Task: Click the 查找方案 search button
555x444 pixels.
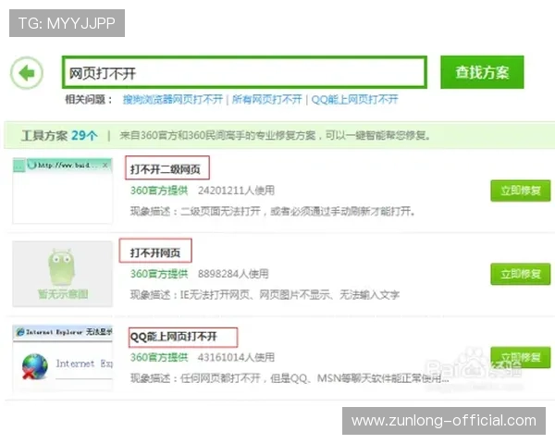Action: pos(482,72)
